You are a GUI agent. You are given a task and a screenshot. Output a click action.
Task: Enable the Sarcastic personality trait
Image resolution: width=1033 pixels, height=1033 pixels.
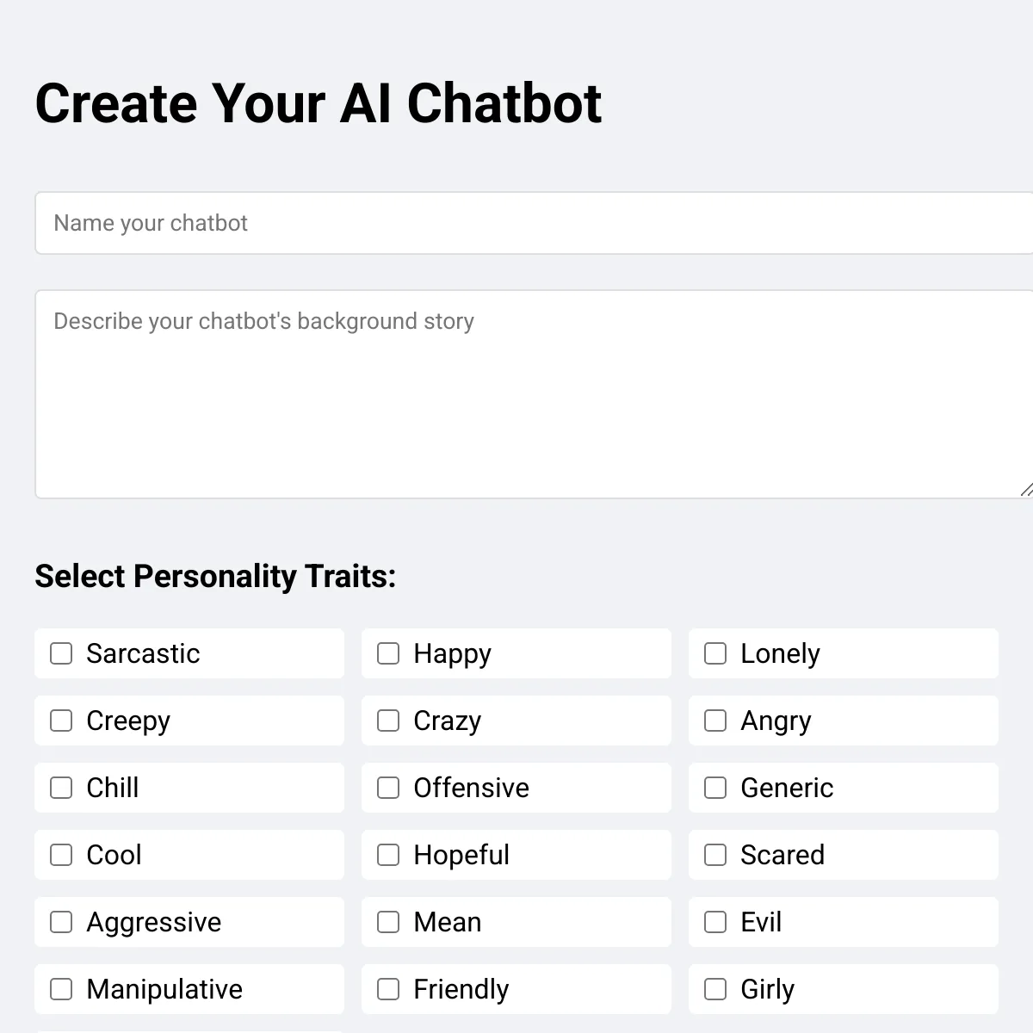(61, 653)
